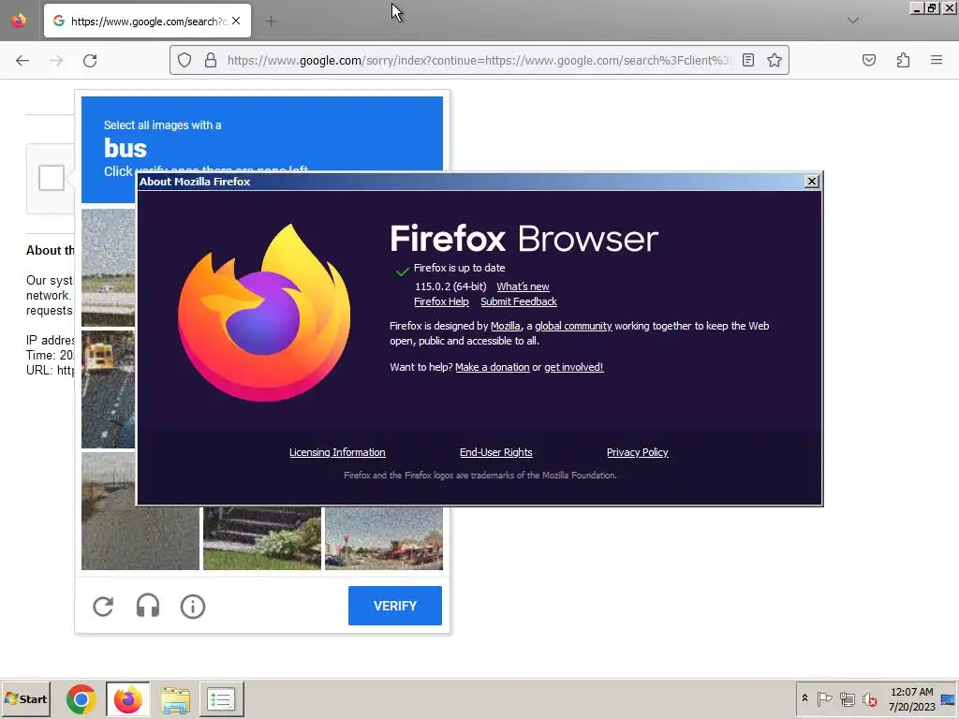This screenshot has width=959, height=719.
Task: Open the What's new link
Action: tap(523, 286)
